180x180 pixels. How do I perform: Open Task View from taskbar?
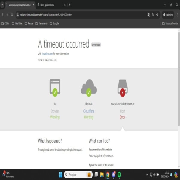96,175
